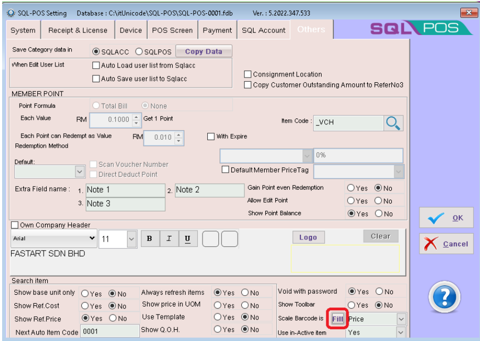Screen dimensions: 480x341
Task: Open the Payment tab
Action: pyautogui.click(x=217, y=30)
